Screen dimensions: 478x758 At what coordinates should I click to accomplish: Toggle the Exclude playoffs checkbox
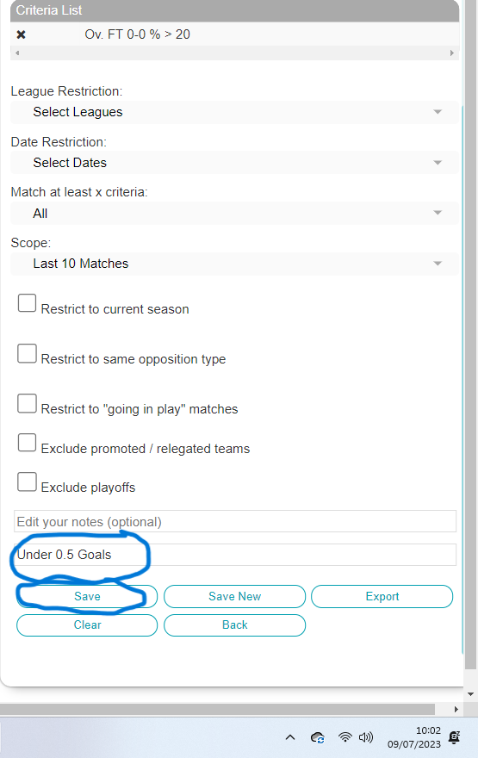(x=27, y=482)
